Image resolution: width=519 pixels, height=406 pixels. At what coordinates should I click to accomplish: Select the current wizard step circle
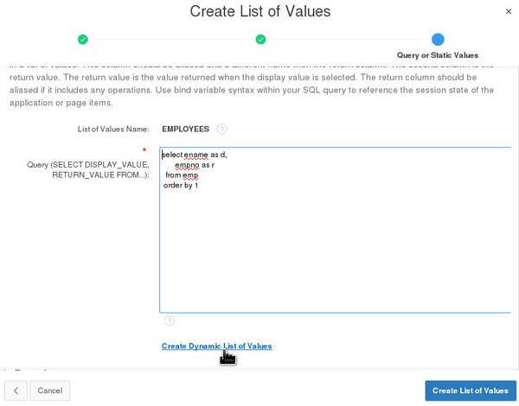click(x=438, y=40)
